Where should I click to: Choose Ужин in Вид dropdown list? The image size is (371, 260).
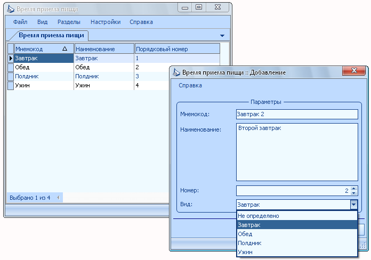(297, 252)
